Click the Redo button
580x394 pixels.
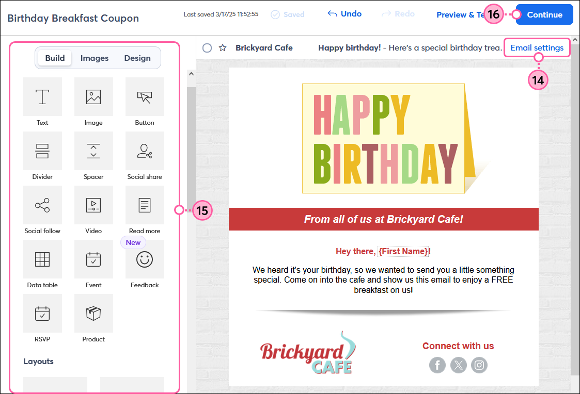pos(398,14)
